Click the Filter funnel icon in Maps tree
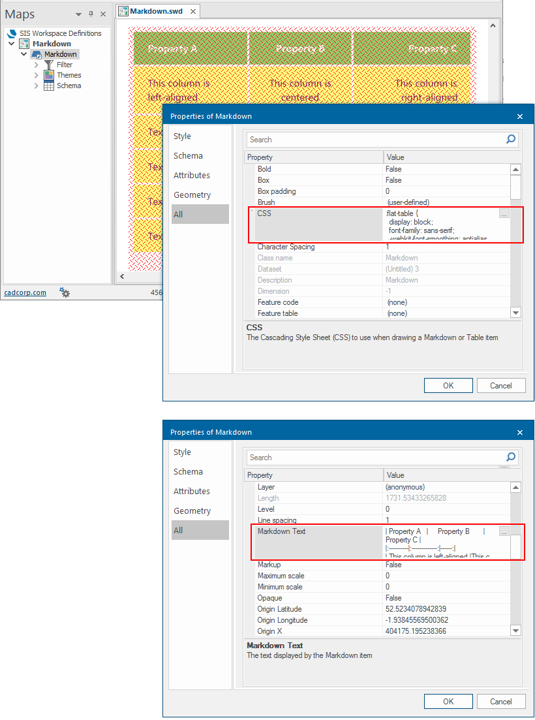This screenshot has height=720, width=535. pos(49,65)
